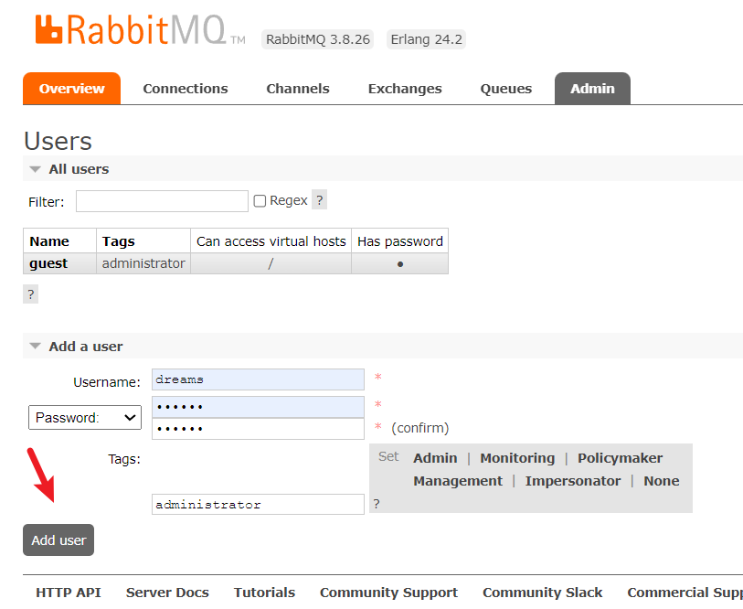Click the Filter text field
Image resolution: width=743 pixels, height=609 pixels.
pos(162,201)
